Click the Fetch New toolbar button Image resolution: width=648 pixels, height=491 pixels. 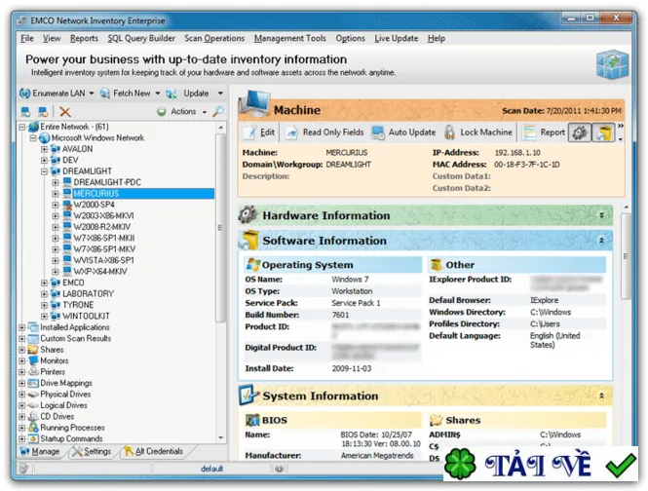[126, 94]
